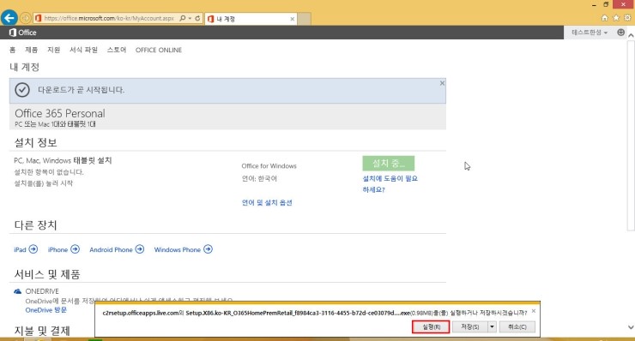This screenshot has width=635, height=341.
Task: Refresh the page using the reload icon
Action: [197, 18]
